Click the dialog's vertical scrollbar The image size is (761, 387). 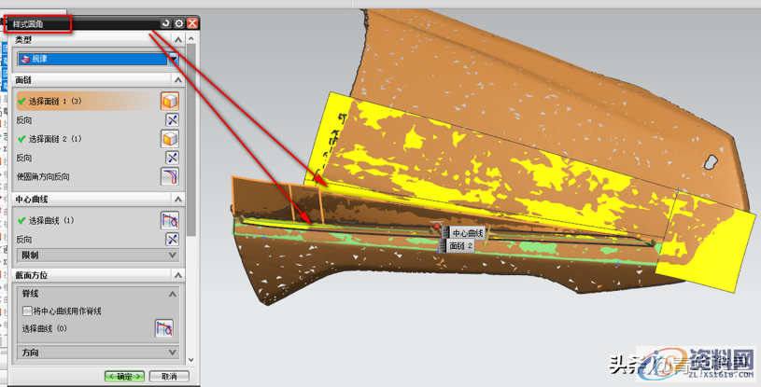click(x=191, y=140)
